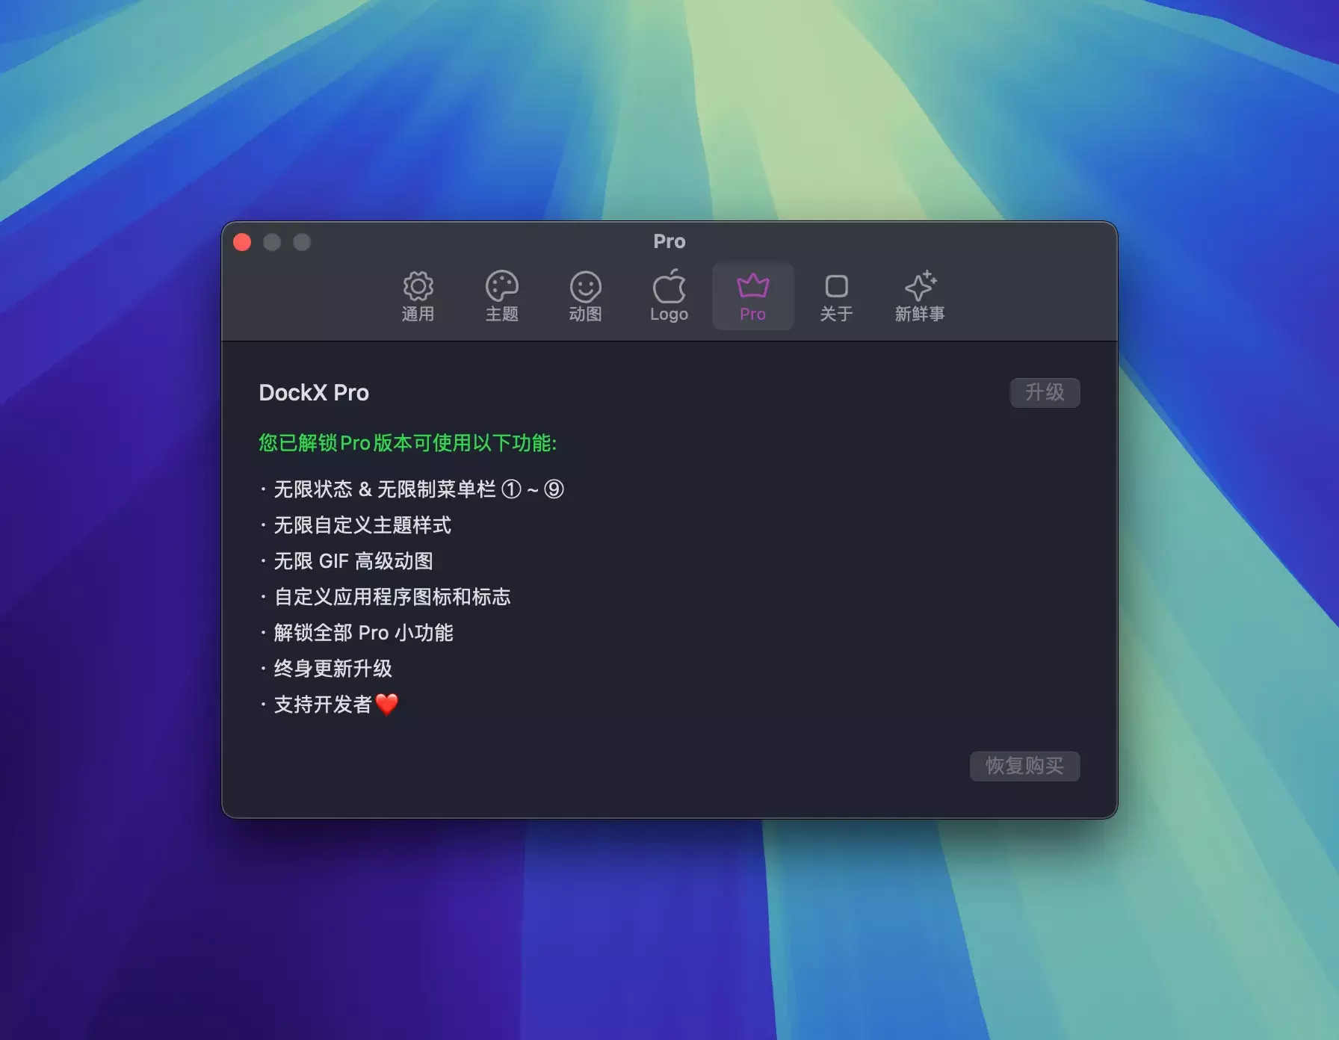Click the 终身更新升级 feature line

[326, 669]
